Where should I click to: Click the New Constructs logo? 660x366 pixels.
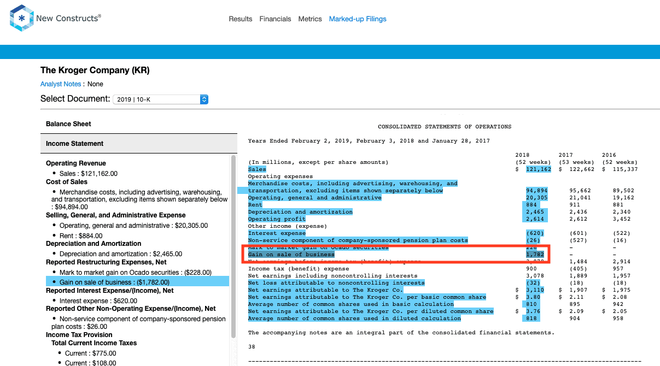point(55,19)
